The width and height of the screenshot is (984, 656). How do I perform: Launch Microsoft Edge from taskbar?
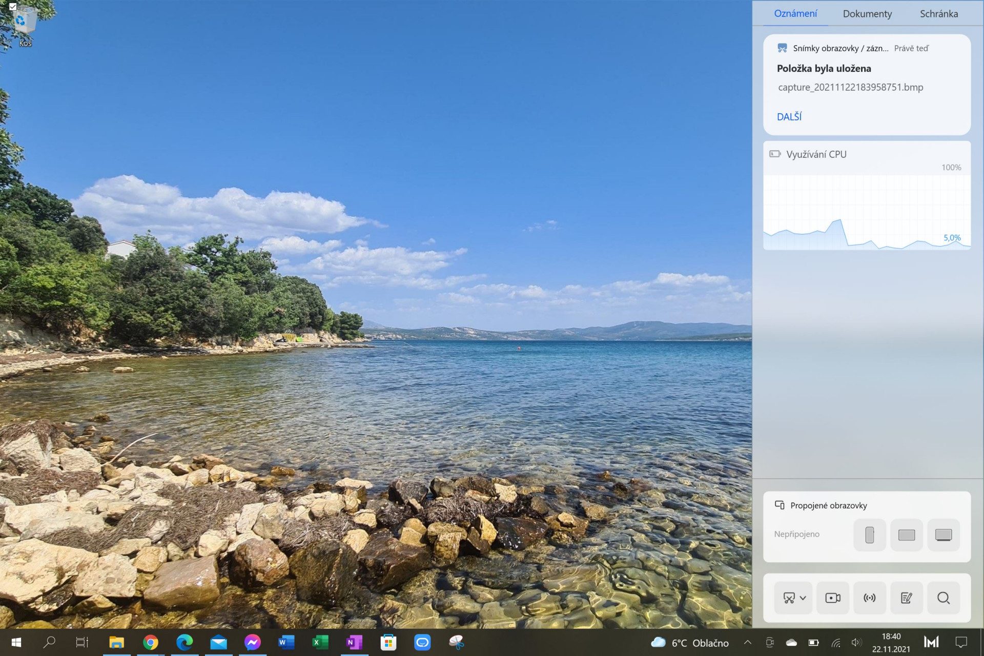tap(184, 642)
